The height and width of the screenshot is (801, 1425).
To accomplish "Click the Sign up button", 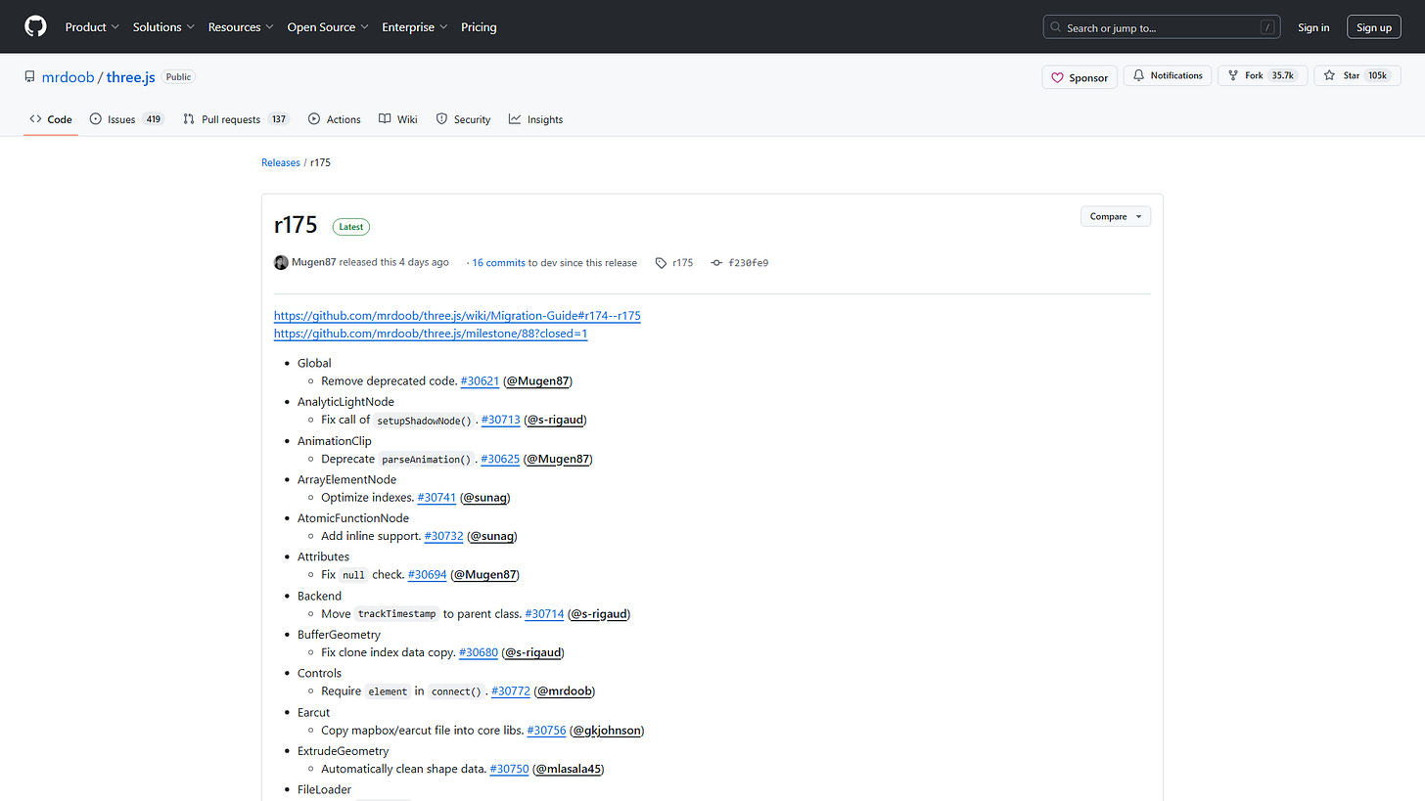I will pos(1374,27).
